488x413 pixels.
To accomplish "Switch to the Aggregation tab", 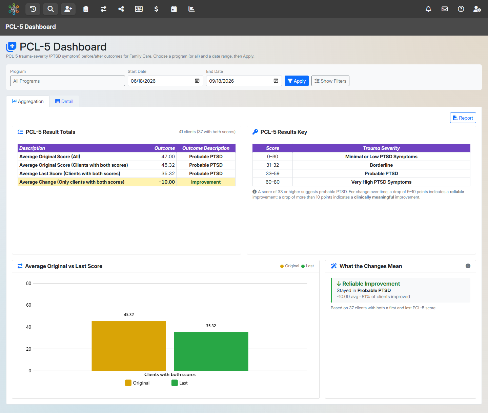I will click(x=28, y=101).
